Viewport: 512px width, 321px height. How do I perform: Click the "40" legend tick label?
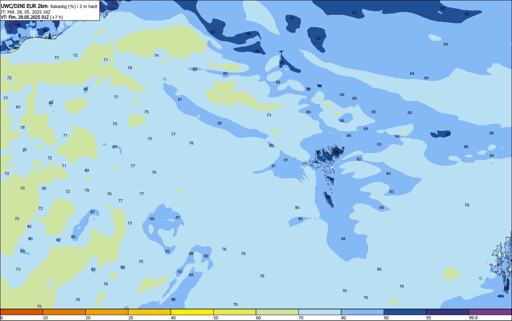coord(173,318)
